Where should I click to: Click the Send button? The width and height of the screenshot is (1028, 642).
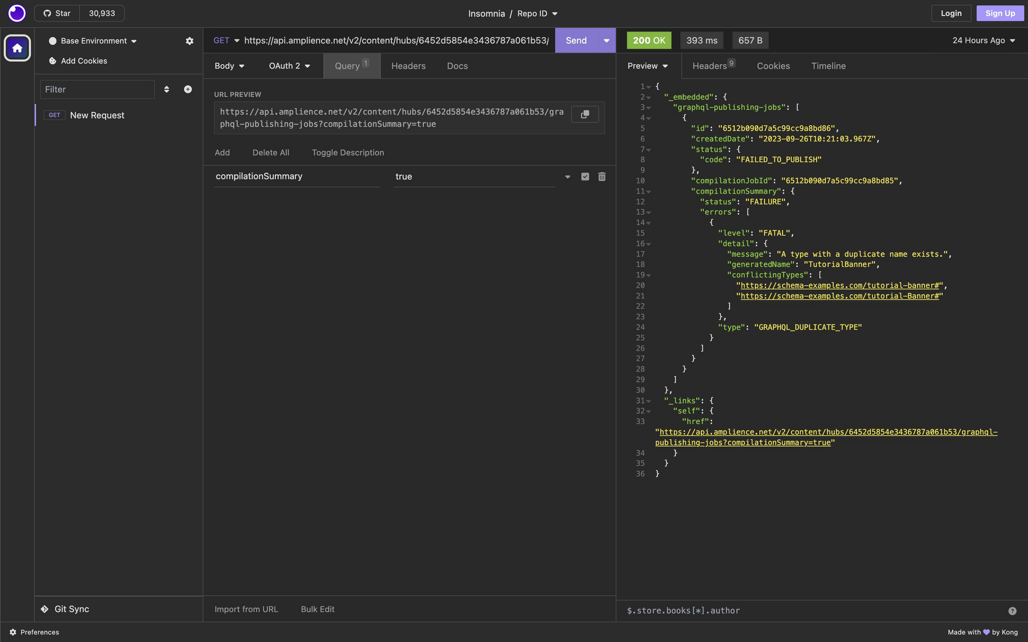click(x=576, y=40)
